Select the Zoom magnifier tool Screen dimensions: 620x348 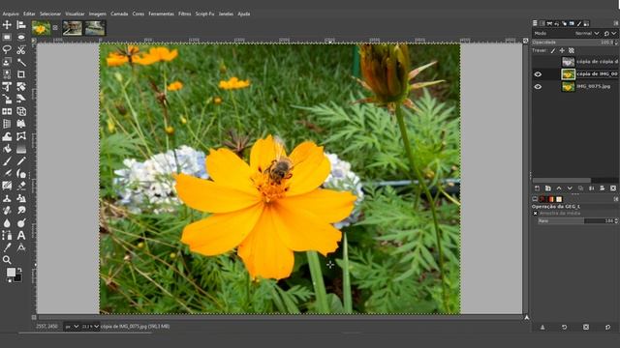[x=7, y=260]
